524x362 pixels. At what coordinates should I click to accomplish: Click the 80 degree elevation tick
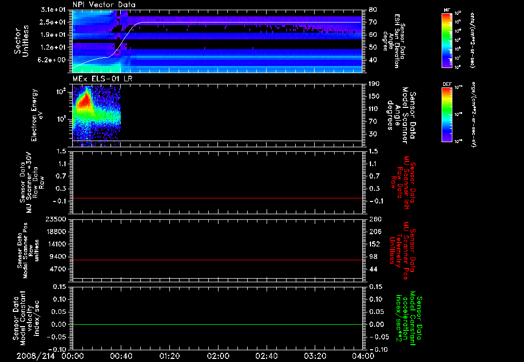[373, 10]
